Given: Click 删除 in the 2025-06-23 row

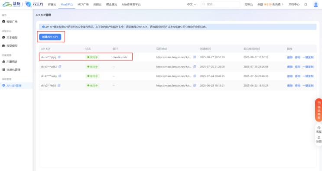Looking at the screenshot, I should coord(290,85).
